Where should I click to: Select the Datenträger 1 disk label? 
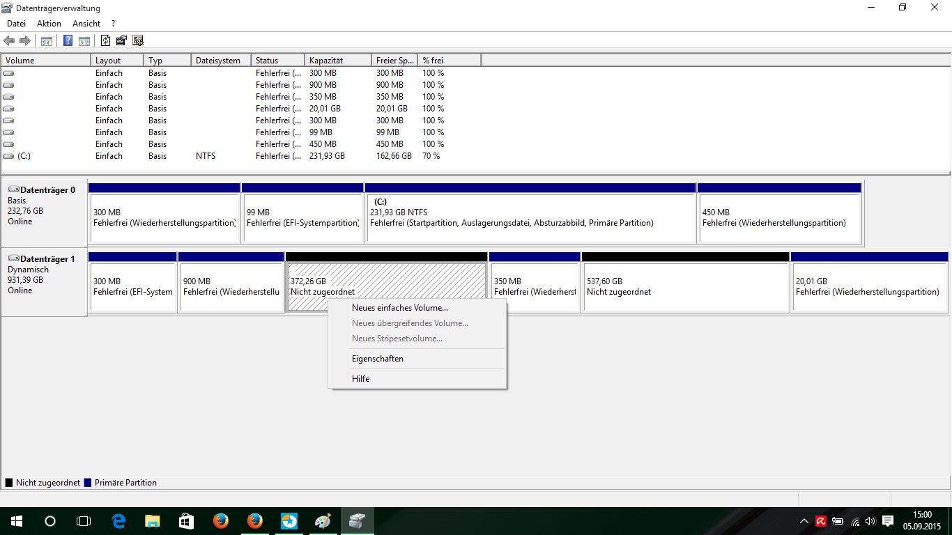(x=44, y=283)
